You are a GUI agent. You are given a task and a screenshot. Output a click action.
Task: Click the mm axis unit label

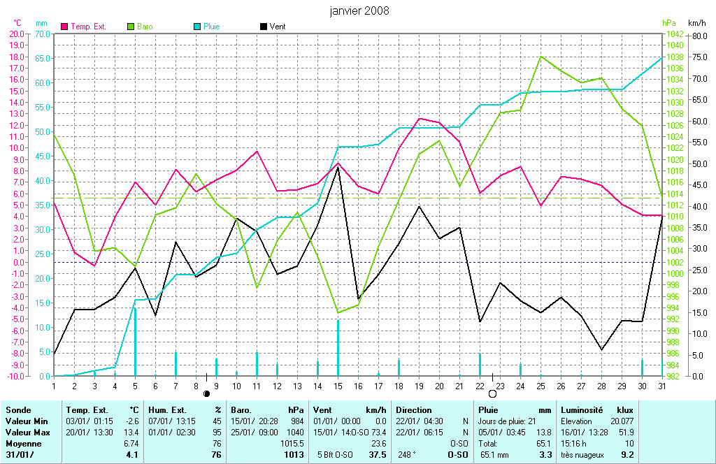[41, 23]
